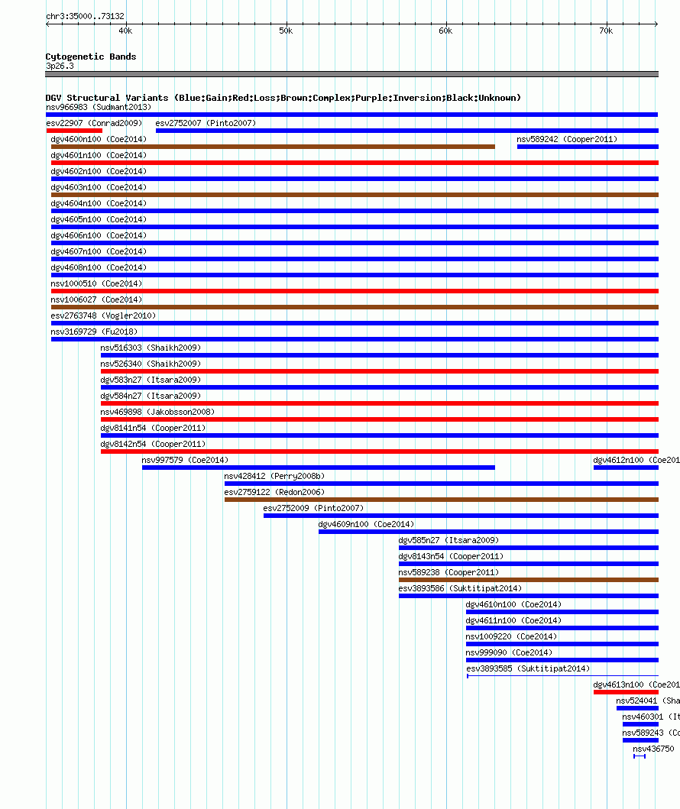This screenshot has width=680, height=809.
Task: Select the DGV Structural Variants track title
Action: click(x=283, y=98)
